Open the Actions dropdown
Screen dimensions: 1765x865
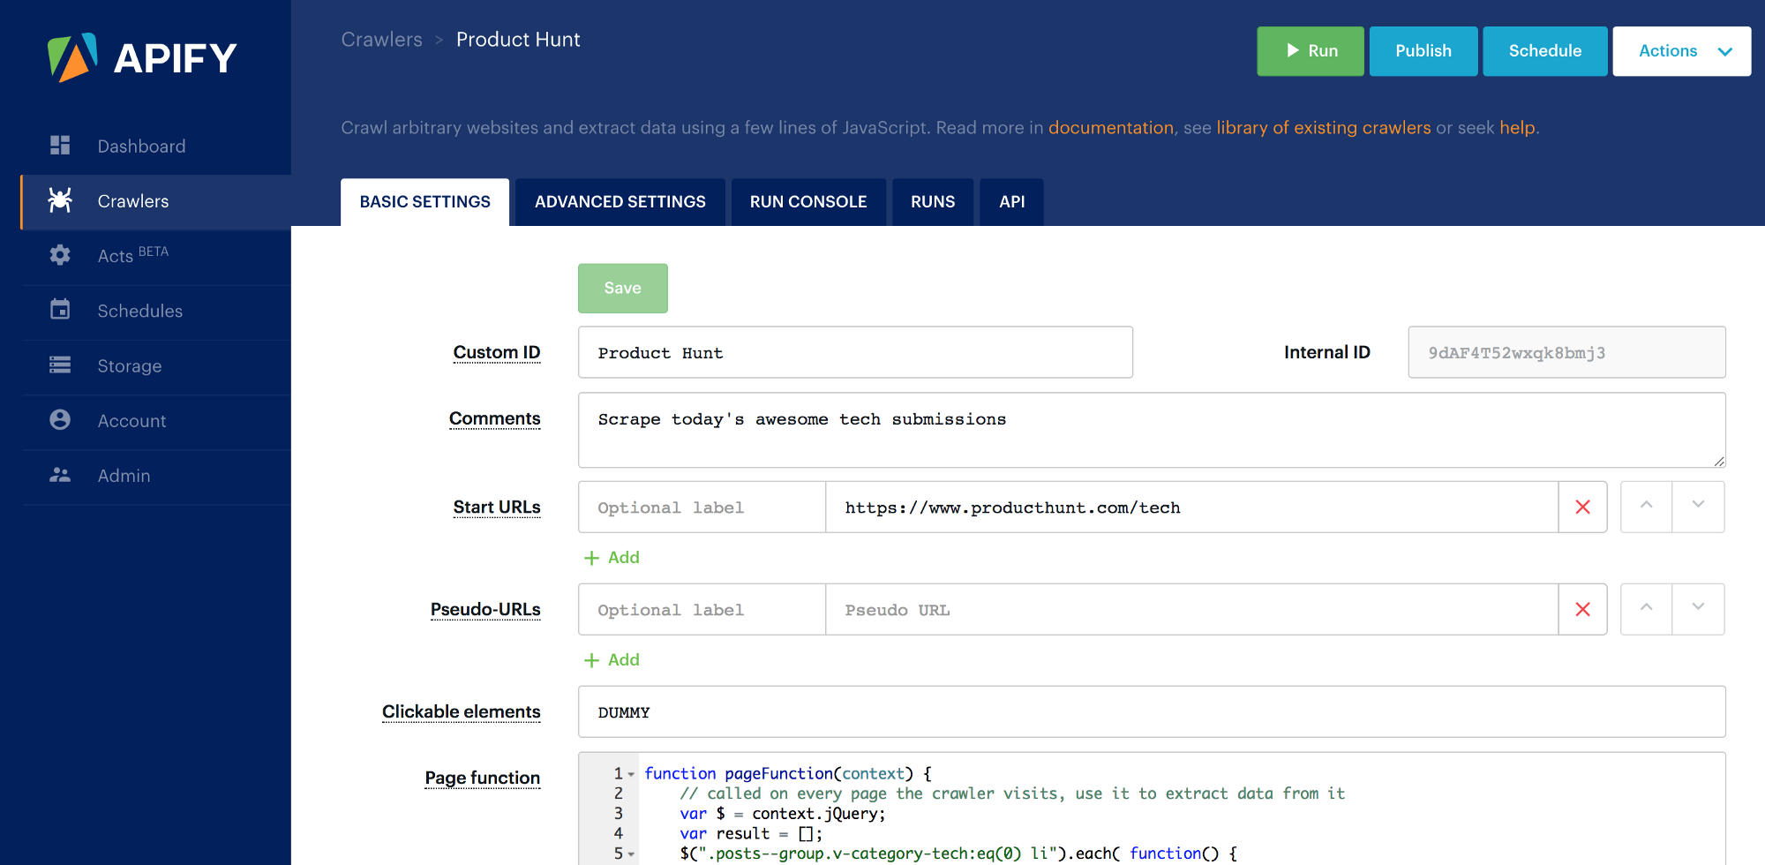click(1680, 50)
